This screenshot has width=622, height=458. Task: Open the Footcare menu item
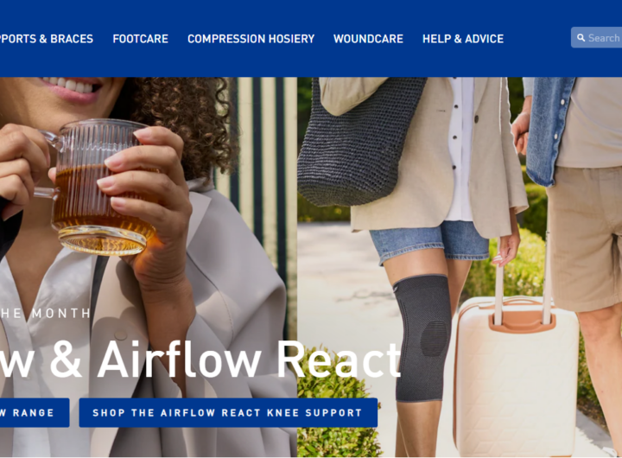pos(141,39)
